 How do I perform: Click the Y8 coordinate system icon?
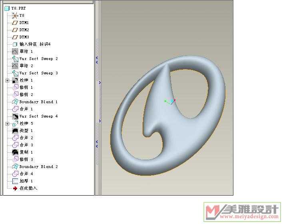(x=15, y=16)
